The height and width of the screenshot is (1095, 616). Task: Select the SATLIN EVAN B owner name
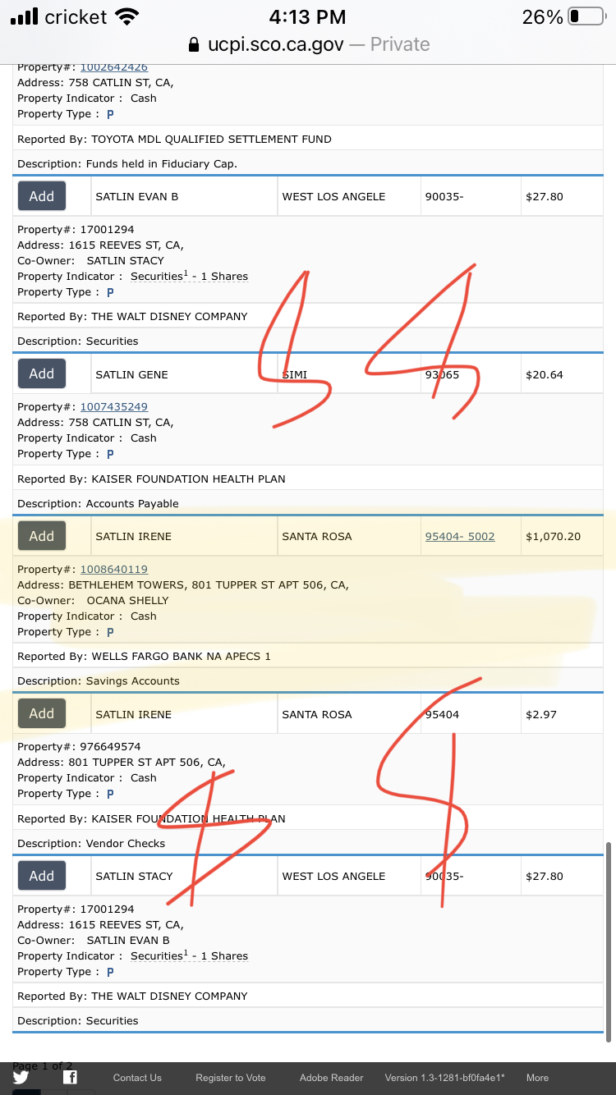tap(136, 197)
